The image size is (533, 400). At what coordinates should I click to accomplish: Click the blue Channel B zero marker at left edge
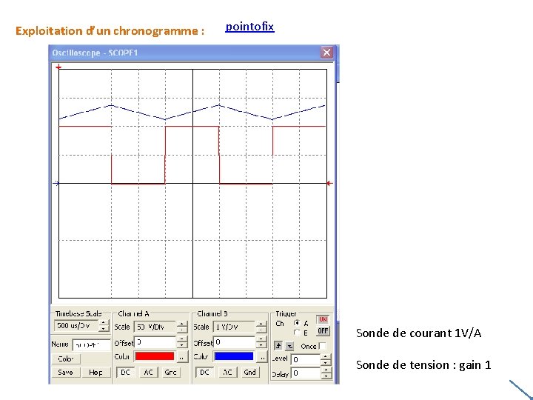click(56, 184)
